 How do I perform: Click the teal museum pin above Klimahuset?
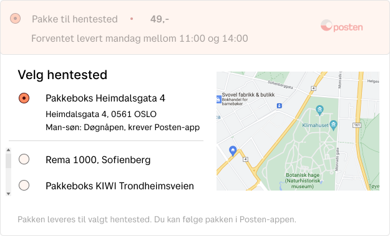[319, 110]
